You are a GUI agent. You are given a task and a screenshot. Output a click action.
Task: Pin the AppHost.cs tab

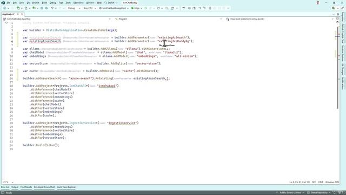tap(18, 14)
